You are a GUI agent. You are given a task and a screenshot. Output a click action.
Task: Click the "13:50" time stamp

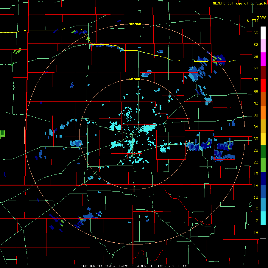tap(184, 266)
